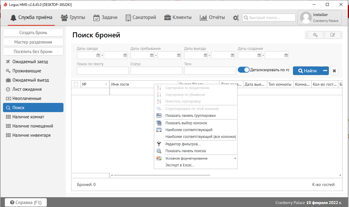Open the Статус filter combo box
The width and height of the screenshot is (349, 207).
[156, 71]
